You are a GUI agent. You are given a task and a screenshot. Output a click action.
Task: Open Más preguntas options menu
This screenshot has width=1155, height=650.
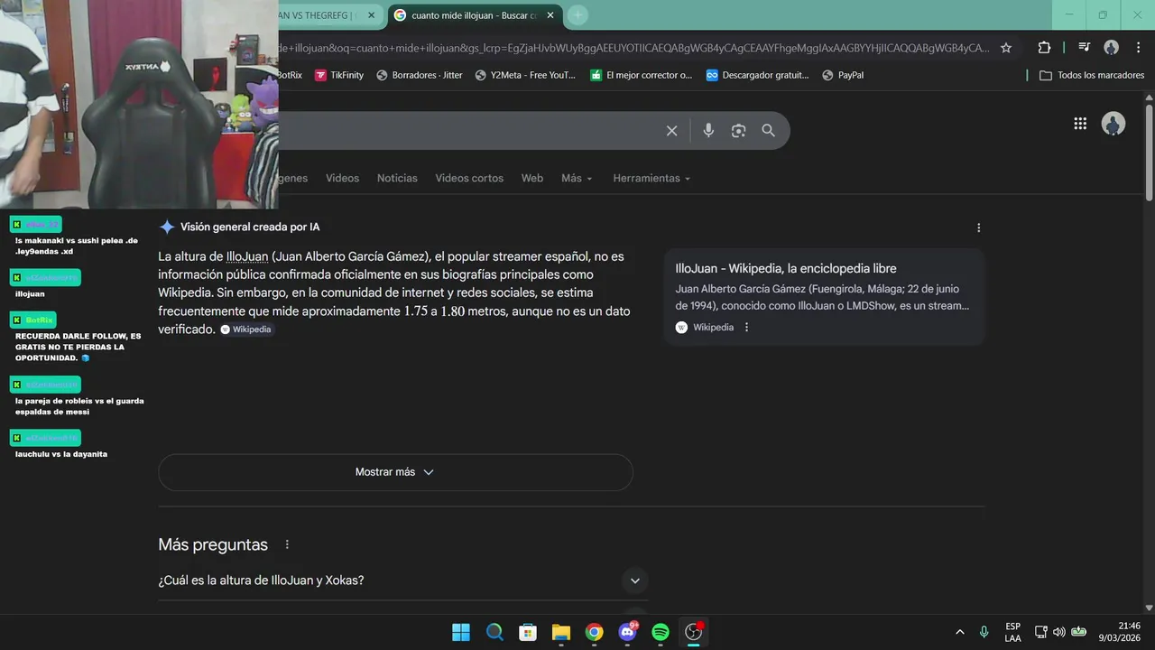(288, 544)
